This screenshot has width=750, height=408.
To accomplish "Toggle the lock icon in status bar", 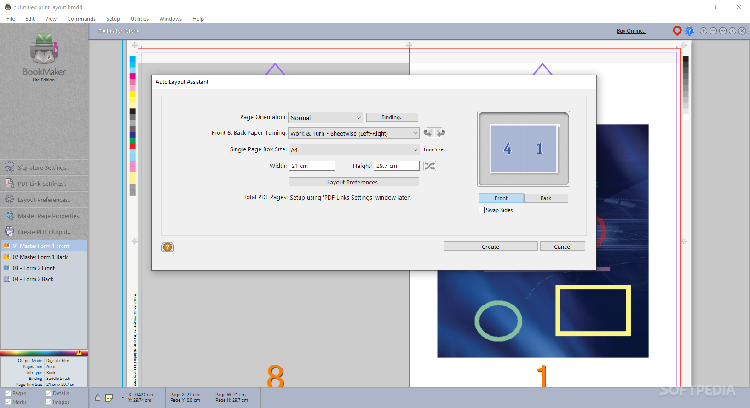I will 98,398.
